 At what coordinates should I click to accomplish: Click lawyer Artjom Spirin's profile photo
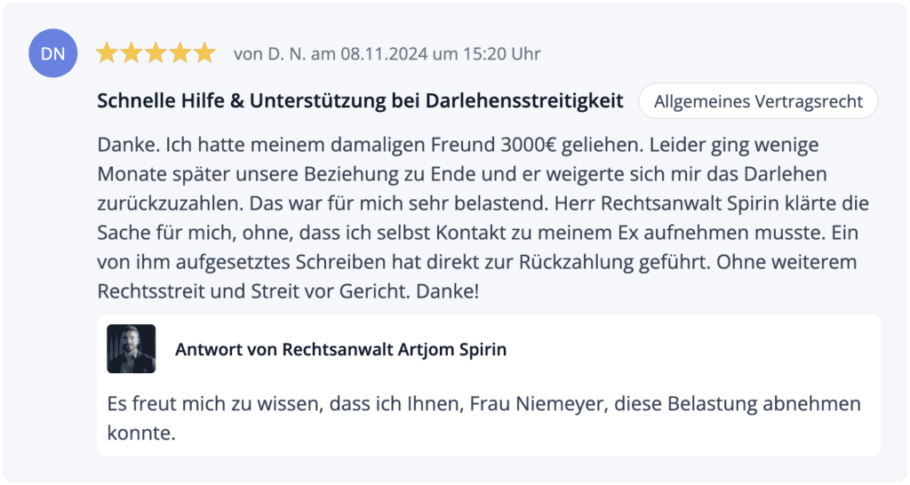[132, 349]
